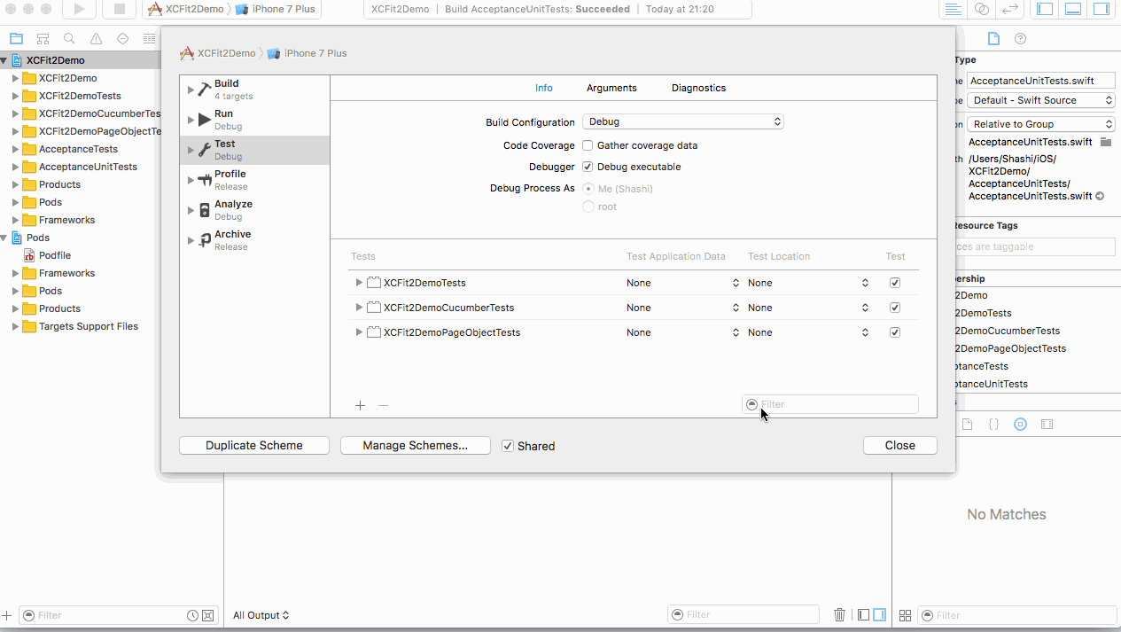1121x632 pixels.
Task: Toggle Test checkbox for XCFit2DemoCucumberTests
Action: 895,308
